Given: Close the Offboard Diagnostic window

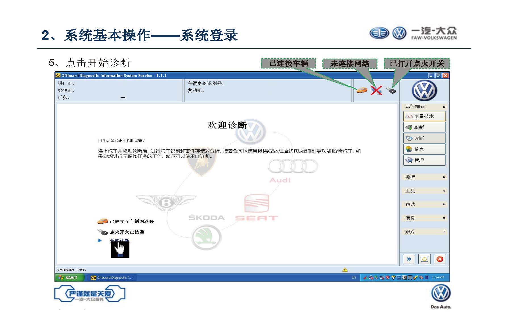Looking at the screenshot, I should pyautogui.click(x=446, y=76).
